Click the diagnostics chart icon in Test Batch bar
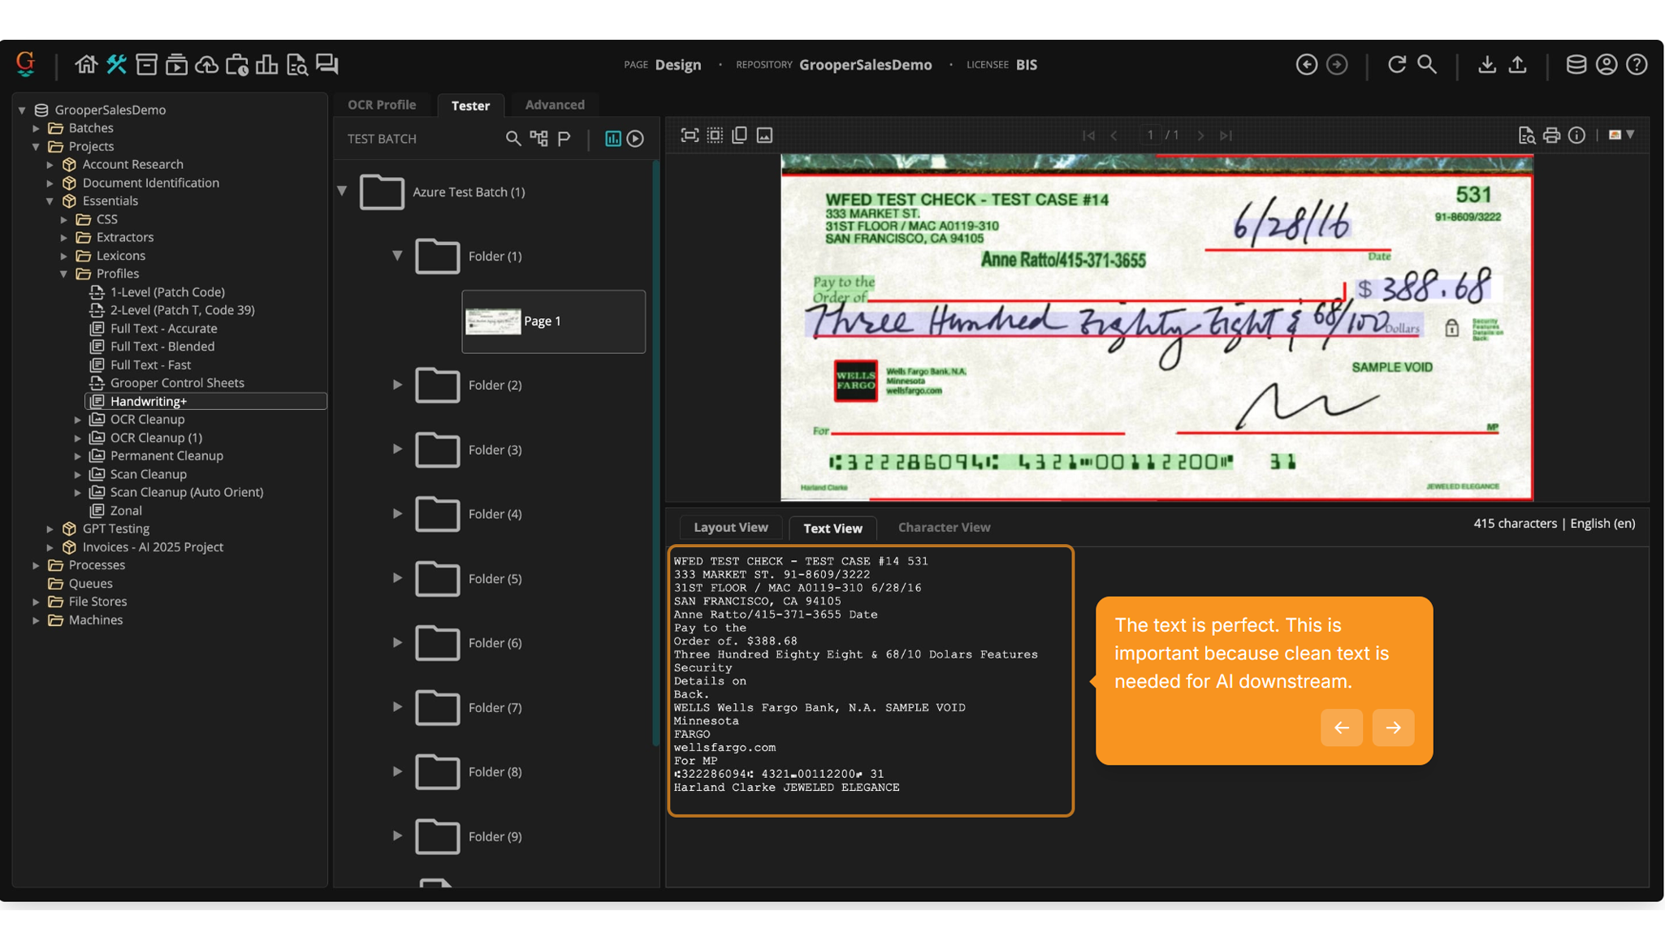 click(x=613, y=139)
